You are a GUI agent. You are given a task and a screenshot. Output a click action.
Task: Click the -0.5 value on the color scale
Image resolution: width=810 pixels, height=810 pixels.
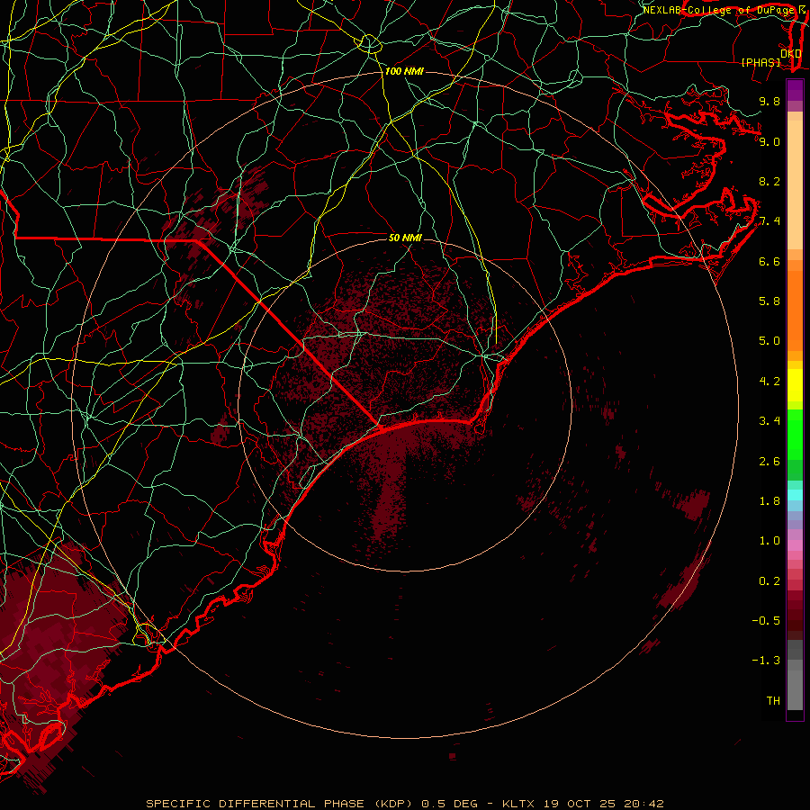click(x=766, y=621)
